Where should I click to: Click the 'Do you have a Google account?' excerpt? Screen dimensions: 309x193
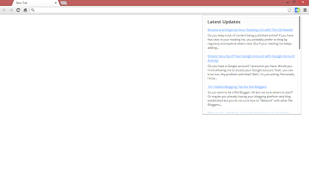[x=251, y=72]
